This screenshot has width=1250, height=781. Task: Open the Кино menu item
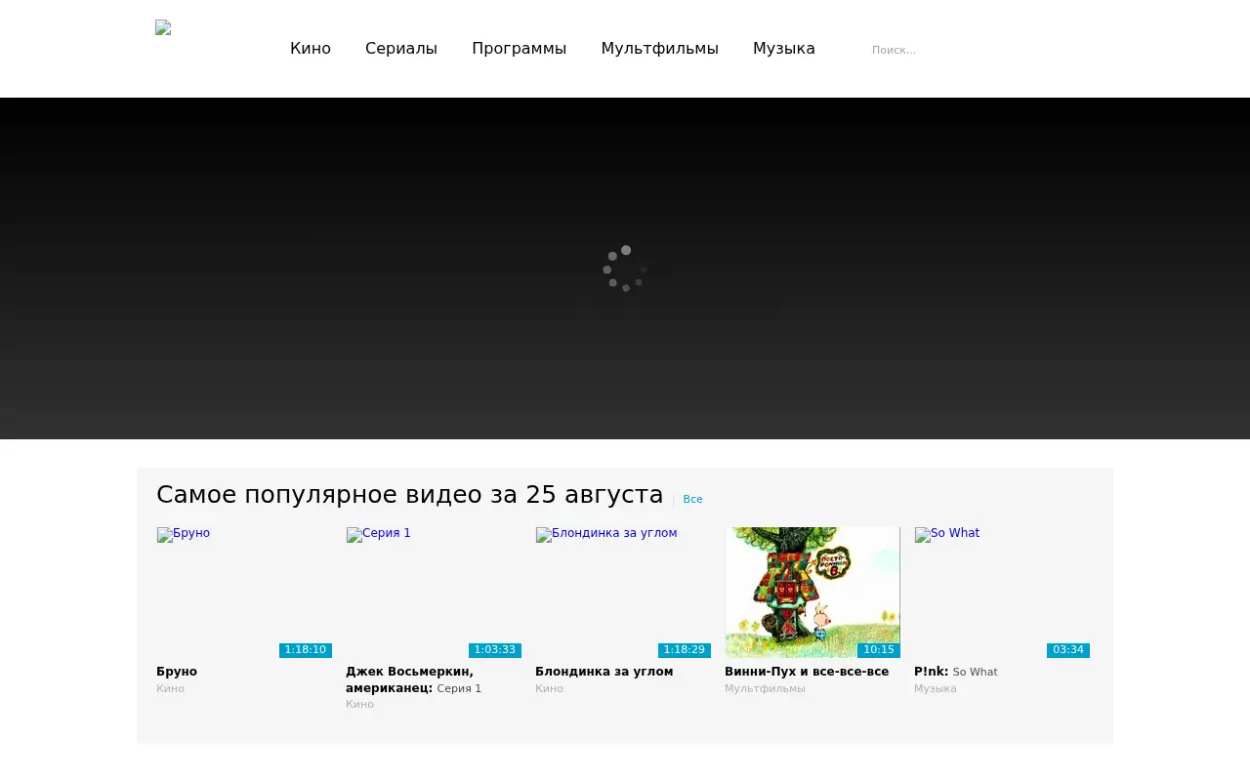coord(311,49)
